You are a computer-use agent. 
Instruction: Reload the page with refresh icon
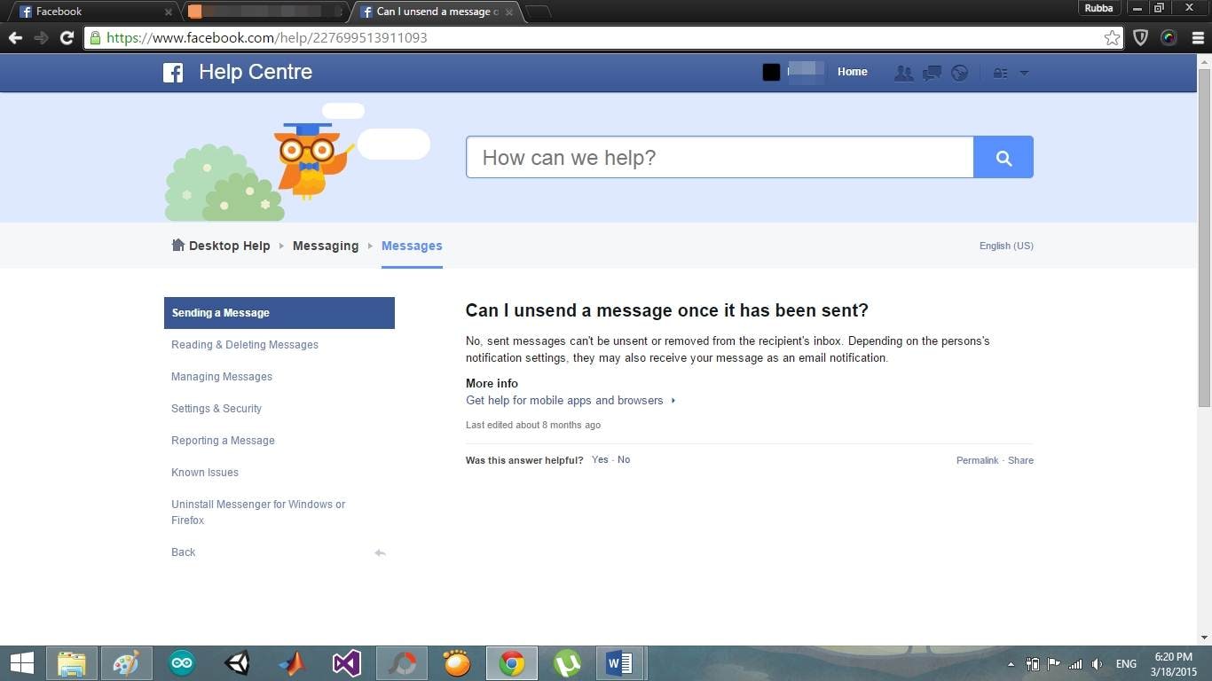click(67, 38)
